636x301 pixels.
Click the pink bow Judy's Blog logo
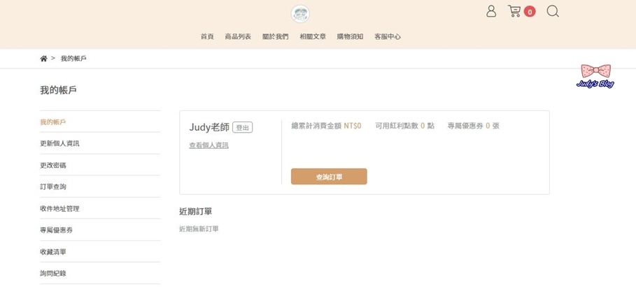tap(595, 75)
